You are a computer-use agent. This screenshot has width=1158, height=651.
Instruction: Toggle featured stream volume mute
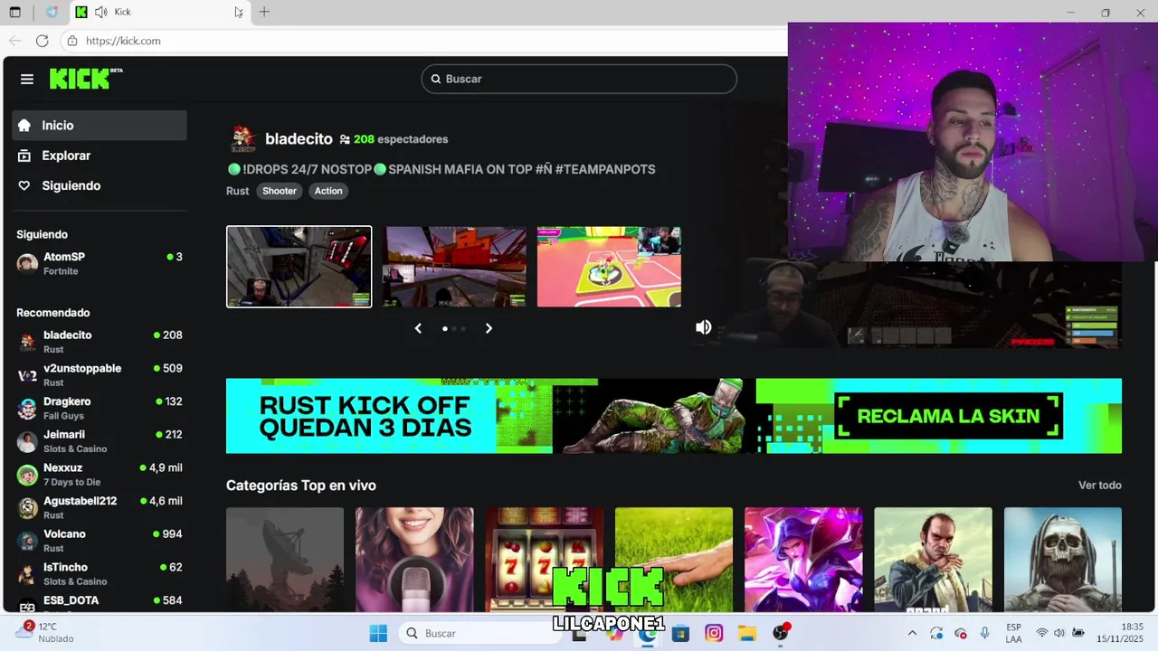[x=703, y=327]
